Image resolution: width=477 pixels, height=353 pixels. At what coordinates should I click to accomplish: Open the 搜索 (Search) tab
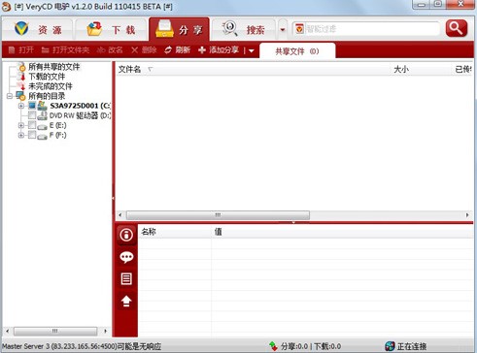click(x=244, y=29)
